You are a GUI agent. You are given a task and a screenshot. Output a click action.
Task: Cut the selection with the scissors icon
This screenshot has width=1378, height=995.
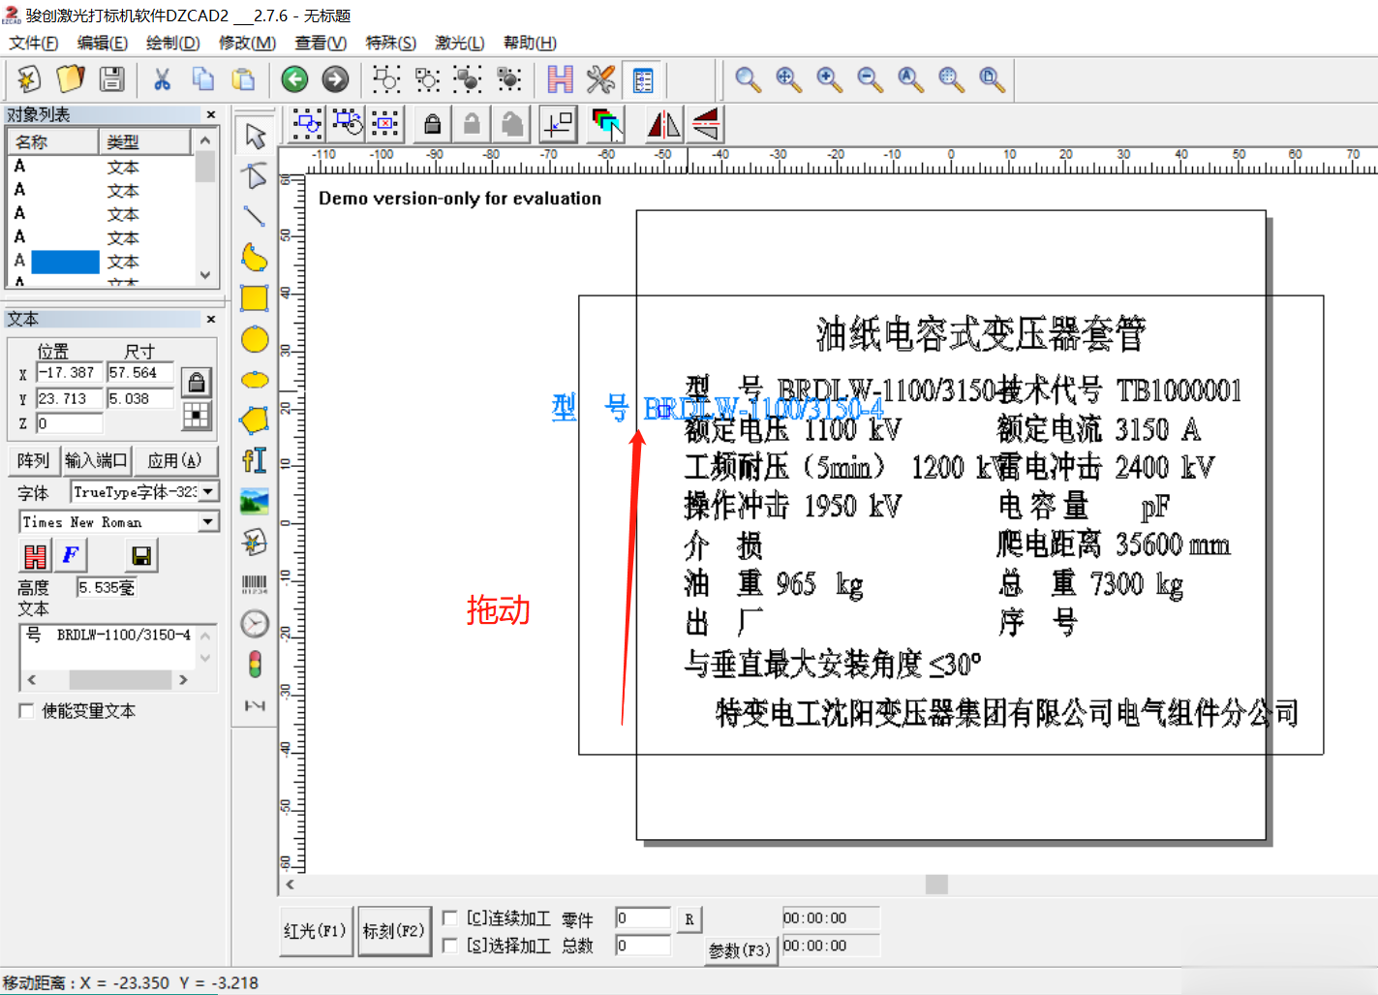click(162, 78)
